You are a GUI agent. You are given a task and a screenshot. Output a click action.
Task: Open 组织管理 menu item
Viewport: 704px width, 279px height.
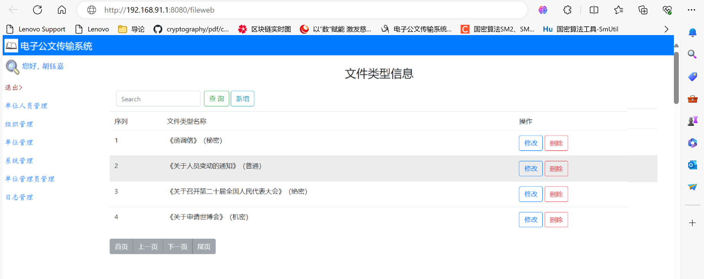tap(19, 124)
